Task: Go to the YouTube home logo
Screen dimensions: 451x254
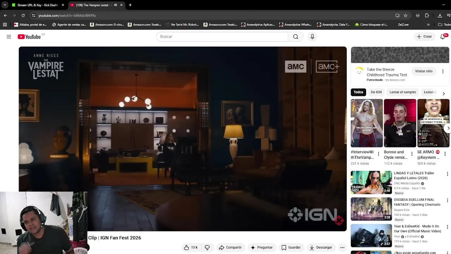Action: (x=29, y=37)
